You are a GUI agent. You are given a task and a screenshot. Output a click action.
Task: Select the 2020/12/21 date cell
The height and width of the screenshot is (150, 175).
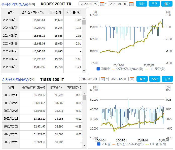11,142
